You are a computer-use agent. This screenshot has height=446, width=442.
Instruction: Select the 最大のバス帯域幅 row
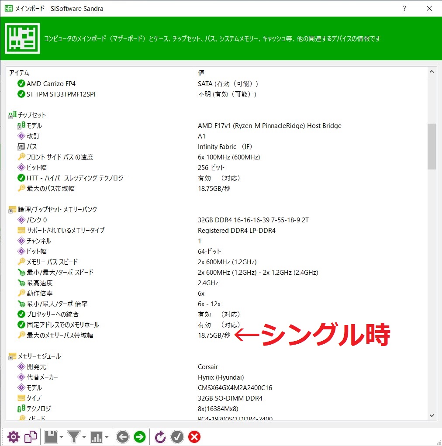[x=216, y=189]
